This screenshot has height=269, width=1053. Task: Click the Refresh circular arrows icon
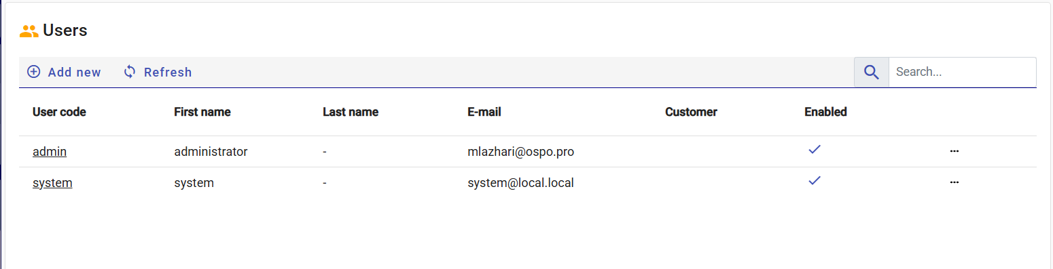click(x=130, y=72)
